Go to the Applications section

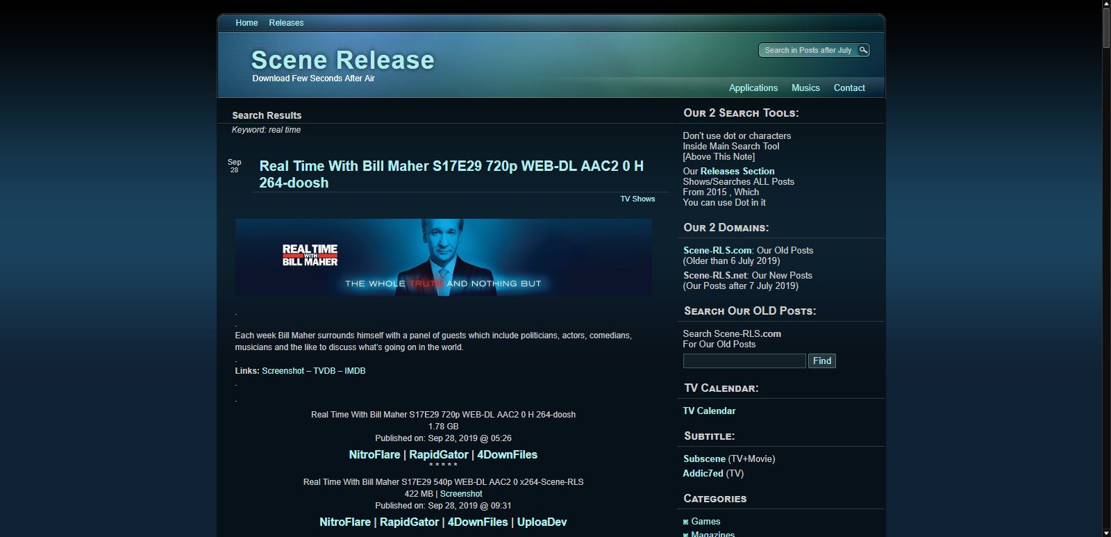(x=753, y=88)
